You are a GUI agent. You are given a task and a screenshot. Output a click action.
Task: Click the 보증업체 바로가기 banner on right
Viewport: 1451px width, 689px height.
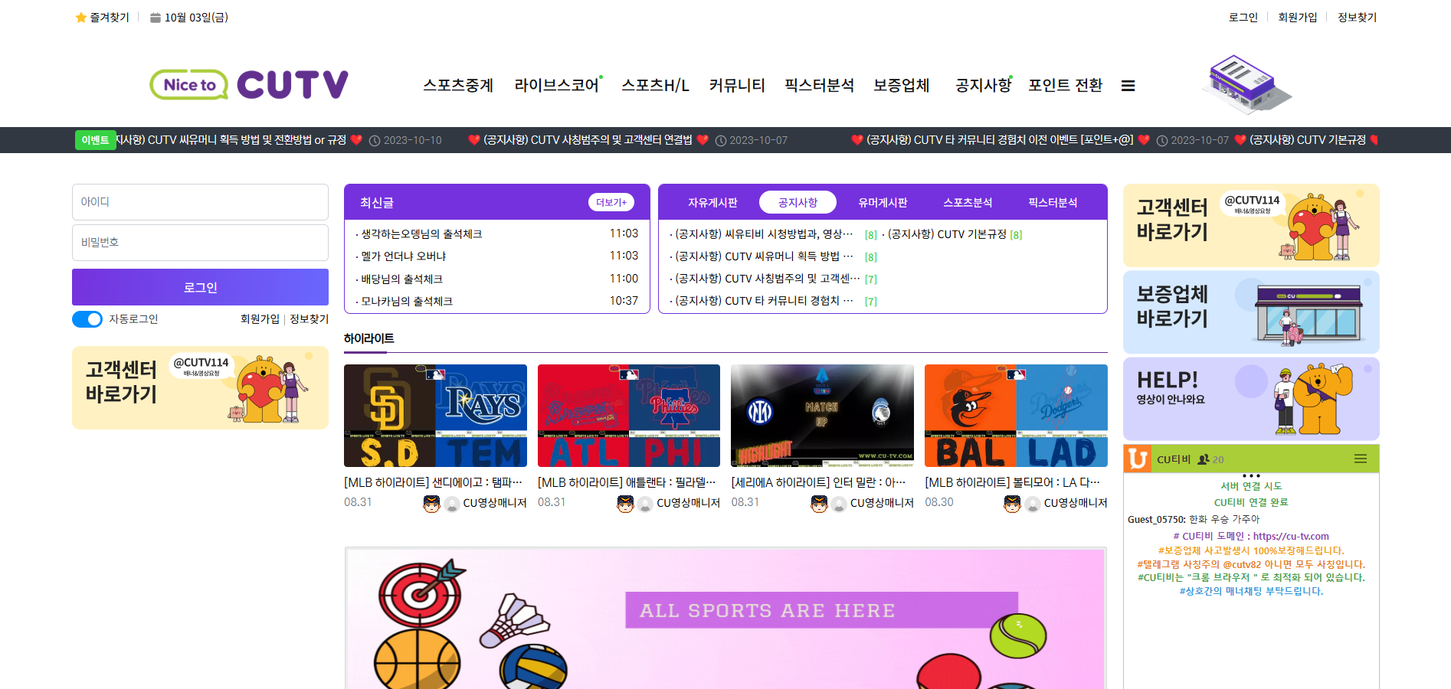click(1250, 312)
